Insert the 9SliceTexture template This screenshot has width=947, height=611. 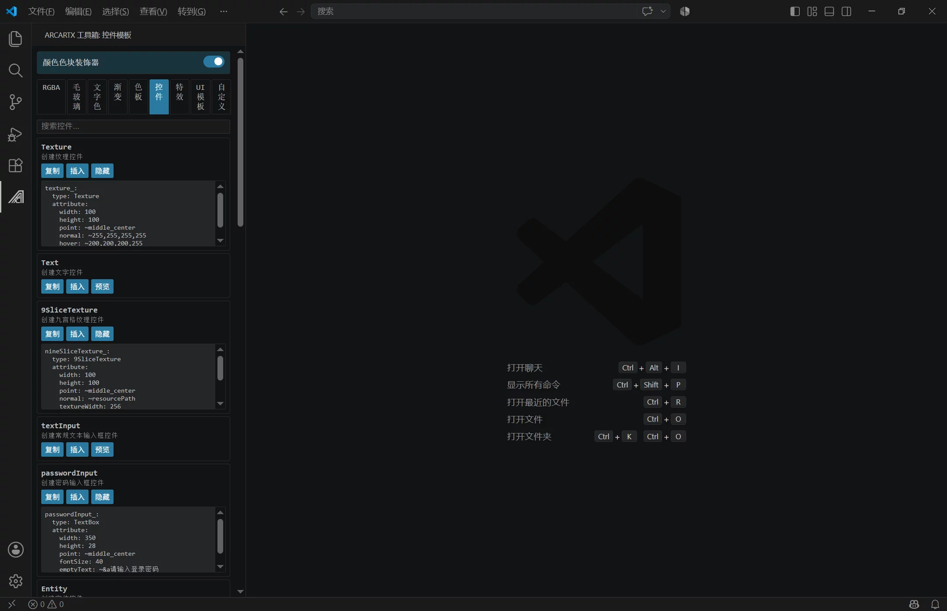click(x=77, y=334)
